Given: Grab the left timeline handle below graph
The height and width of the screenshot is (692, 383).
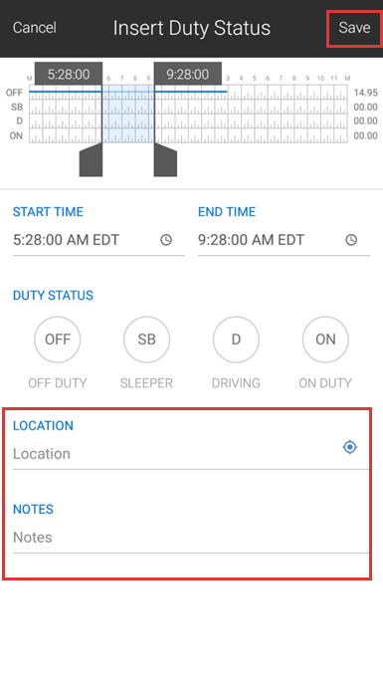Looking at the screenshot, I should coord(91,159).
